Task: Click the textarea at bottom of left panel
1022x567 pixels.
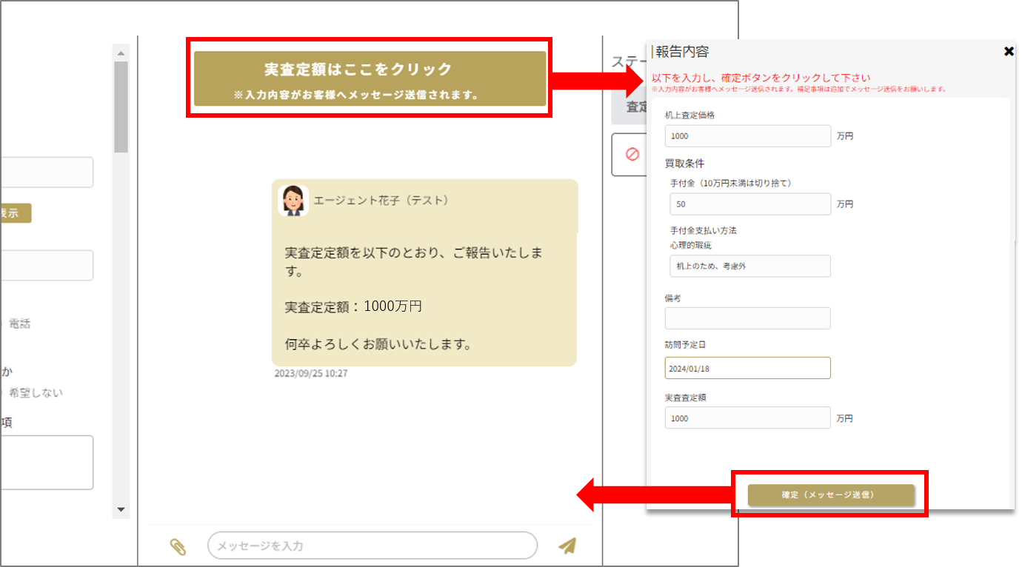Action: [x=46, y=463]
